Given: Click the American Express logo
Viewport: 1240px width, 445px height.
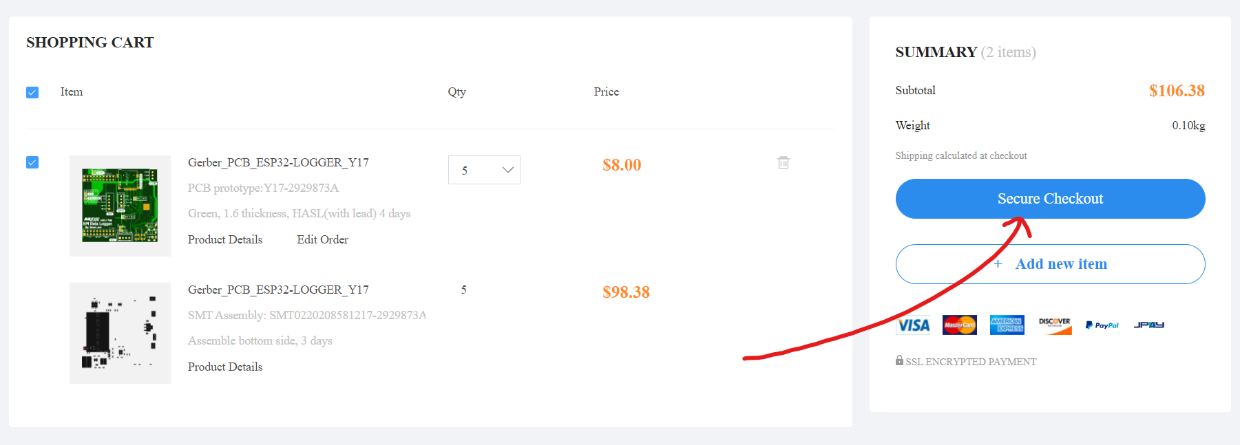Looking at the screenshot, I should 1007,325.
